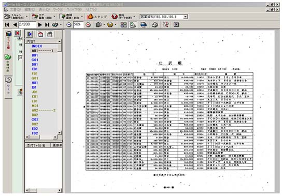The image size is (283, 196).
Task: Open the thumbnail grid view icon
Action: point(123,25)
